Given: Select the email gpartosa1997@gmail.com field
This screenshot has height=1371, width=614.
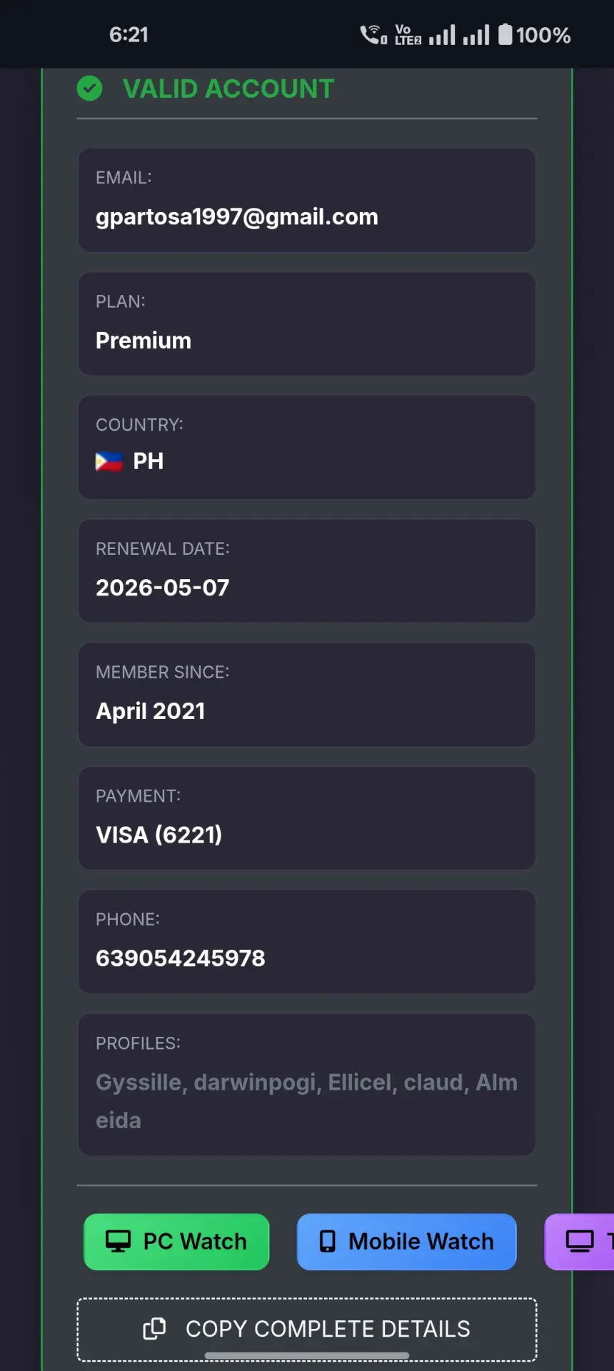Looking at the screenshot, I should tap(307, 200).
